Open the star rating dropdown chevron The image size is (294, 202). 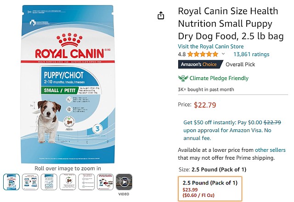tap(223, 54)
